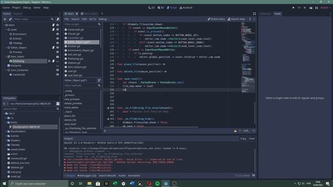Collapse Item_Select node children
Image resolution: width=333 pixels, height=187 pixels.
click(6, 57)
